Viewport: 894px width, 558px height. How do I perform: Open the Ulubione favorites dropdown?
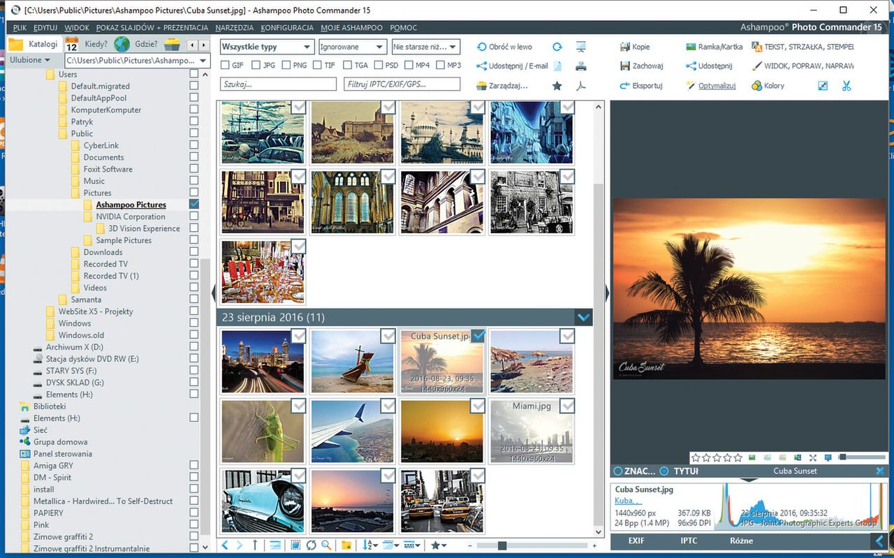(x=30, y=60)
